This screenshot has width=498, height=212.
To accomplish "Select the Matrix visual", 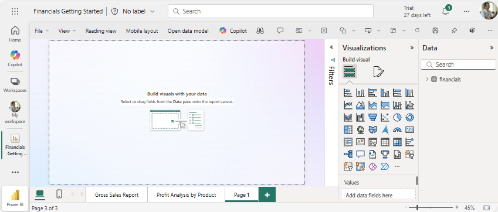I will pyautogui.click(x=397, y=142).
